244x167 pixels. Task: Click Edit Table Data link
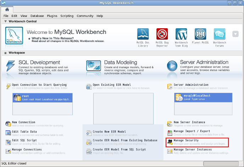click(24, 132)
